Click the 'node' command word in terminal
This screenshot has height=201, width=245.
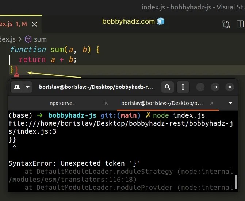[x=161, y=115]
